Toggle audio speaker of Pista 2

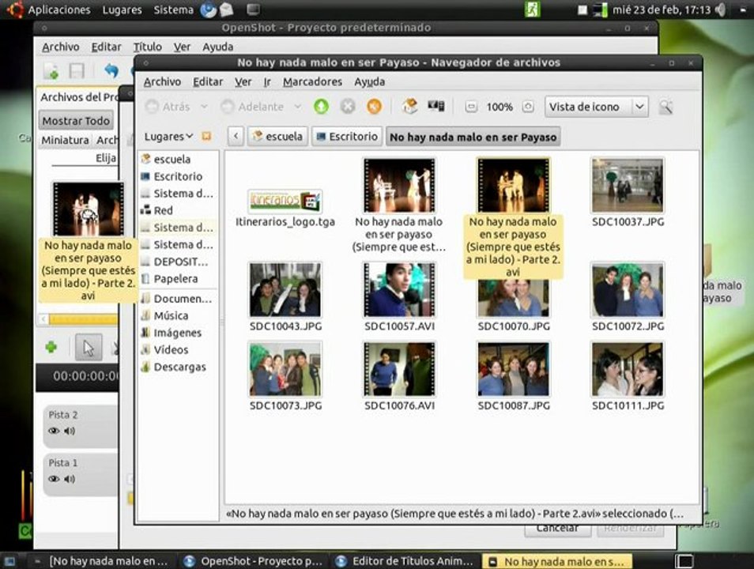[70, 431]
